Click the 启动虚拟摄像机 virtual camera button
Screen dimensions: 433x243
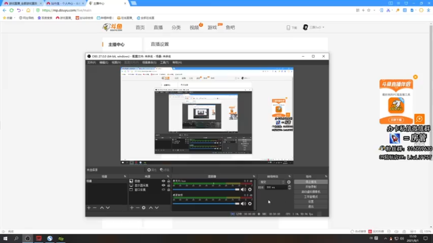click(311, 192)
